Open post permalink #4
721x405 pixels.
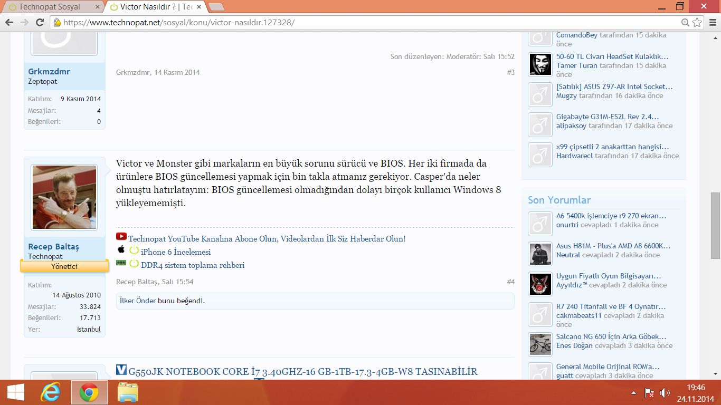[x=510, y=282]
